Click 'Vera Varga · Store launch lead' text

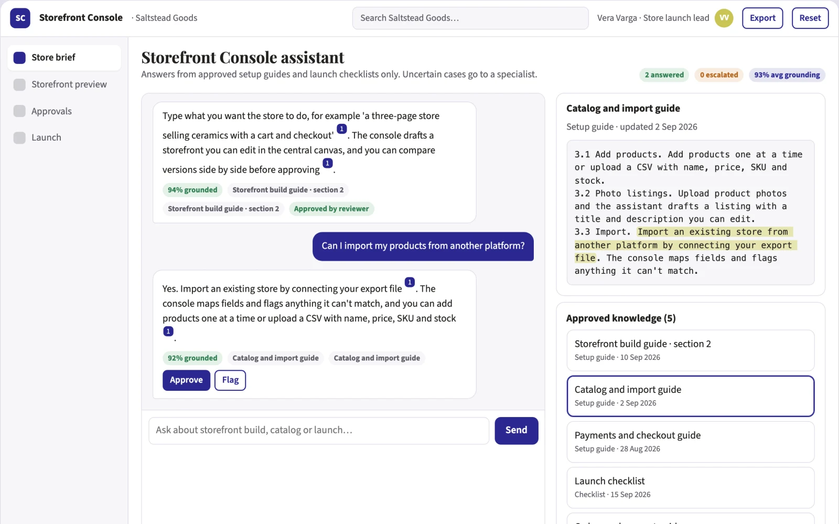653,18
